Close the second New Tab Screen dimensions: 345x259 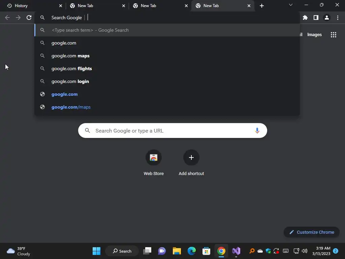pos(124,6)
